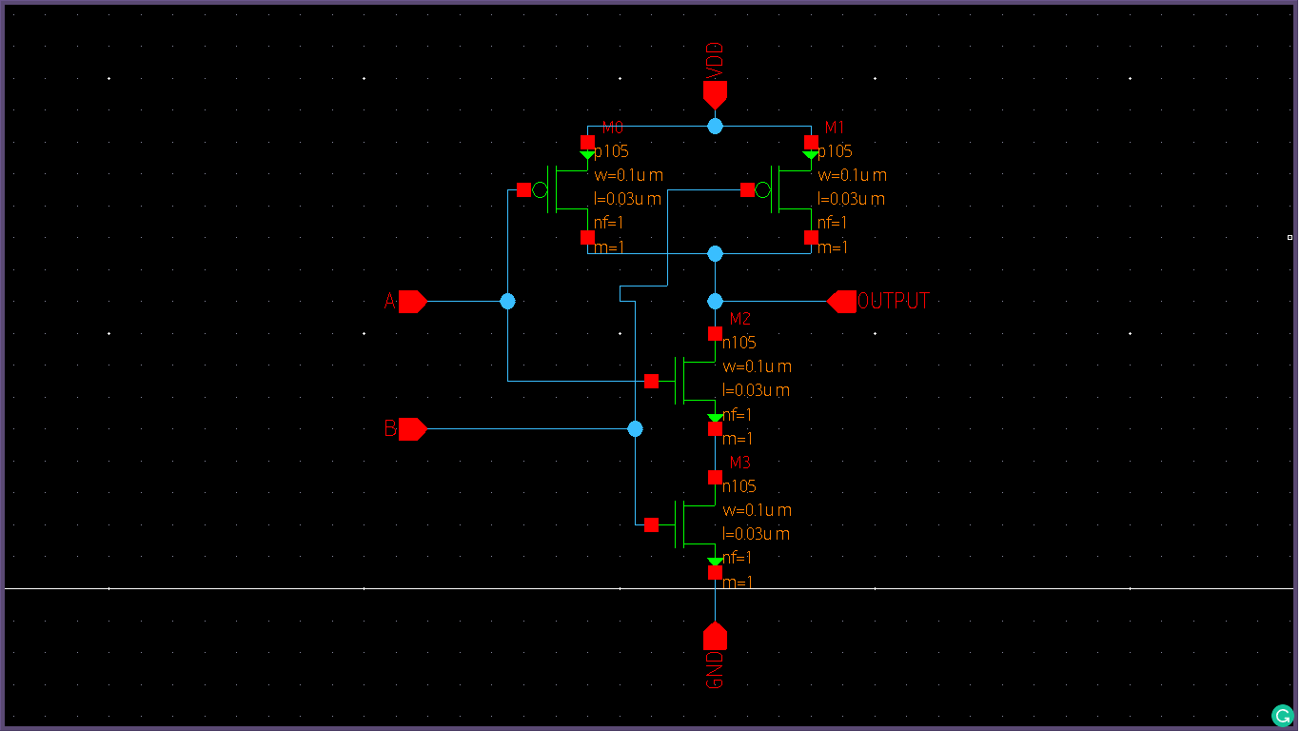Select the OUTPUT pin label

coord(893,301)
